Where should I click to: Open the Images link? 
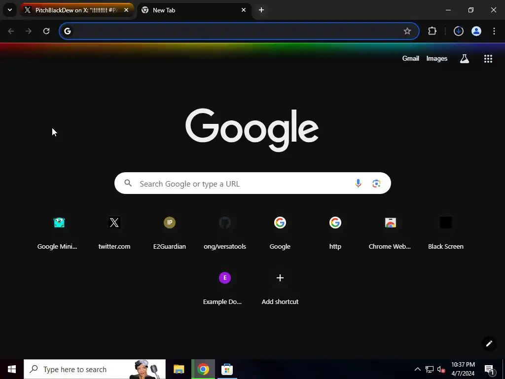pyautogui.click(x=437, y=58)
